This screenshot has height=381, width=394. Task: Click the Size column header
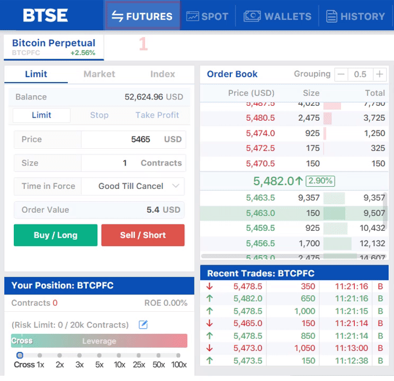311,93
